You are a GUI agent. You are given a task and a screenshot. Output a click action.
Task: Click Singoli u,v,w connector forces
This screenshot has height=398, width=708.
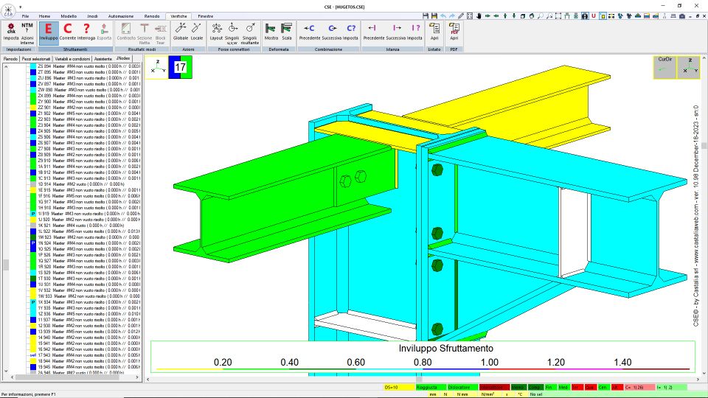coord(232,33)
